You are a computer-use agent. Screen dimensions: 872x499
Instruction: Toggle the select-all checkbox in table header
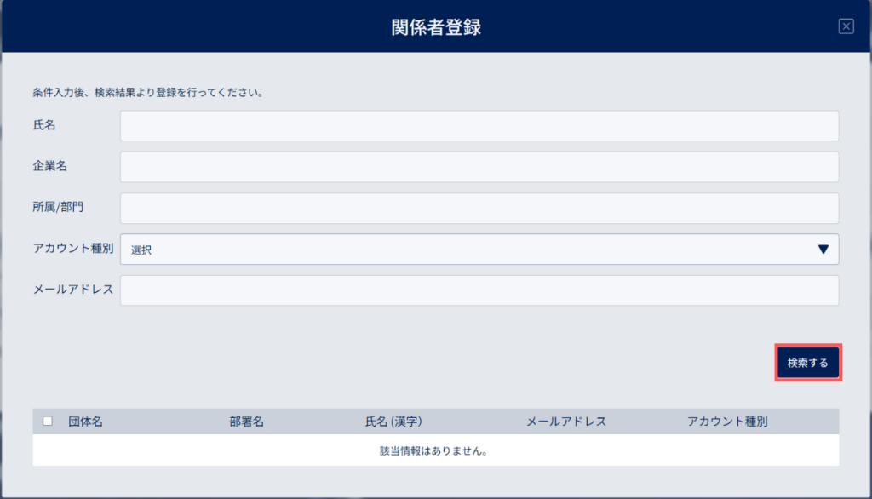pos(48,422)
